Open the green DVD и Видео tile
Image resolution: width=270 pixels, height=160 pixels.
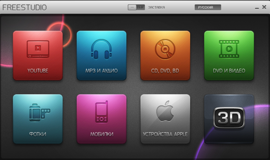[x=229, y=56]
